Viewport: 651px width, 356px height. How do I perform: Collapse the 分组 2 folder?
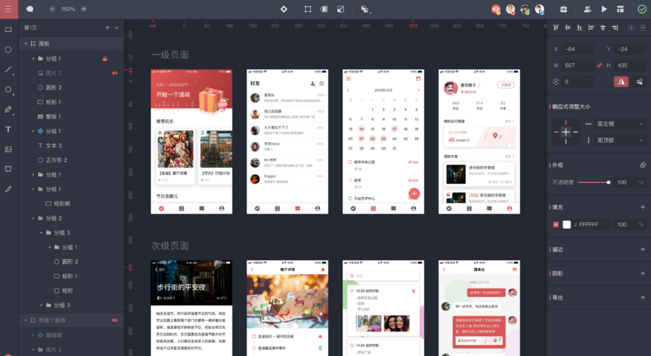[x=33, y=218]
